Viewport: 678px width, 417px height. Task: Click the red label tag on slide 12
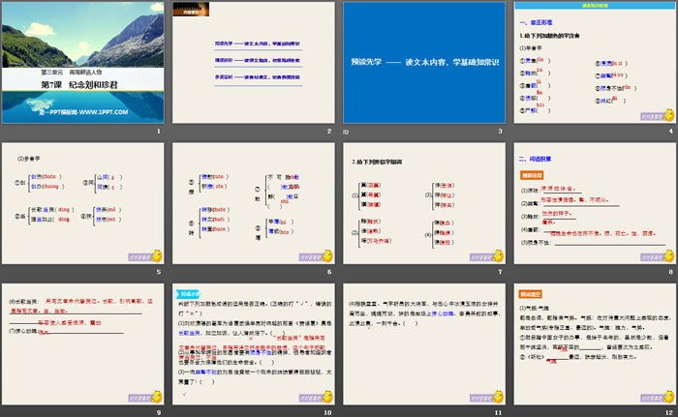532,288
